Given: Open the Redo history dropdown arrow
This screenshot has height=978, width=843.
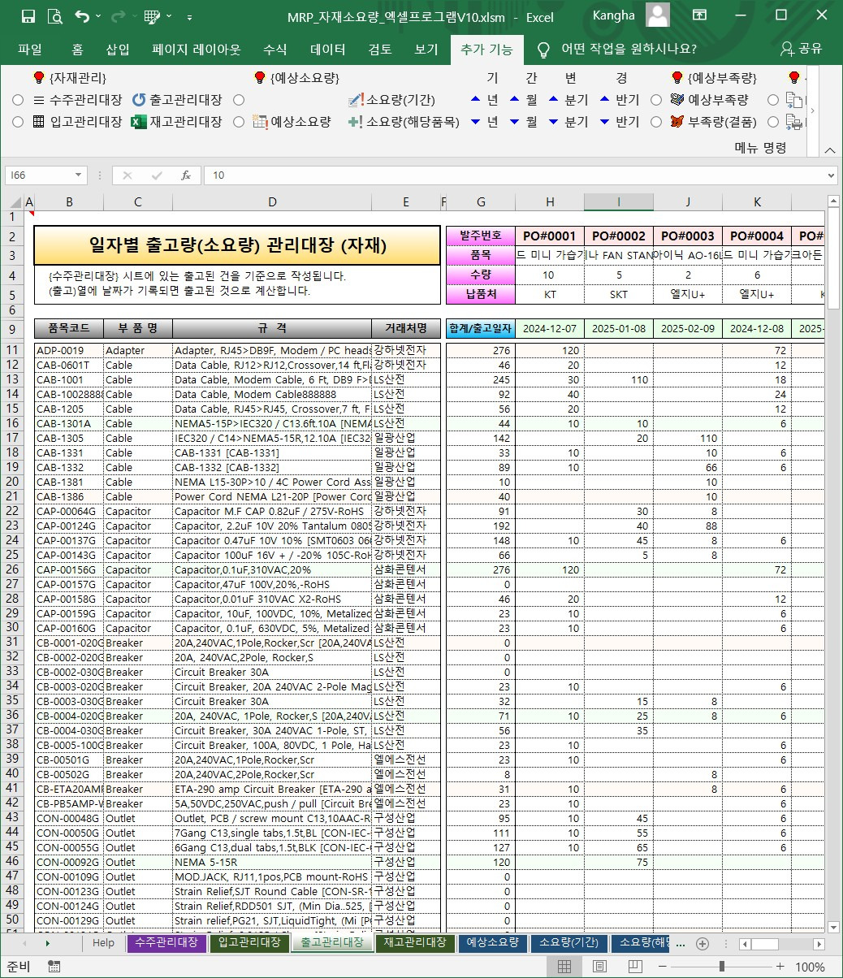Looking at the screenshot, I should [x=135, y=16].
